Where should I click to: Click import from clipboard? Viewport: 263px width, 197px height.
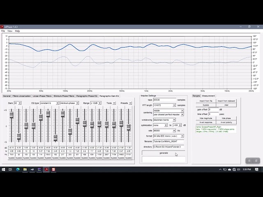pos(226,101)
